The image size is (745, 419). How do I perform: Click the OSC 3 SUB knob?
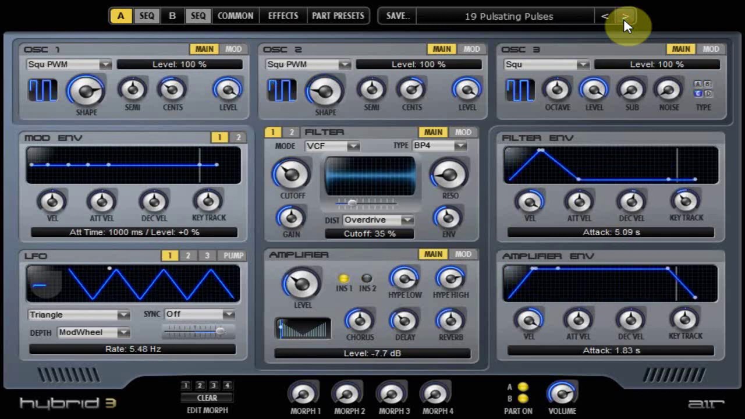(x=632, y=89)
